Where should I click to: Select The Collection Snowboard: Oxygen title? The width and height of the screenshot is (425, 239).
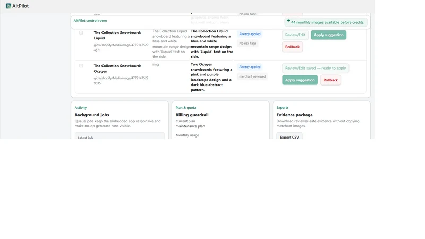117,69
